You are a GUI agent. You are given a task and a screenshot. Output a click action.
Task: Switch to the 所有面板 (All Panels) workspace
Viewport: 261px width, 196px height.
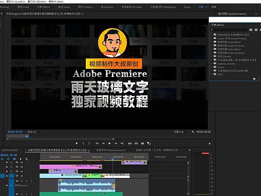tap(132, 7)
